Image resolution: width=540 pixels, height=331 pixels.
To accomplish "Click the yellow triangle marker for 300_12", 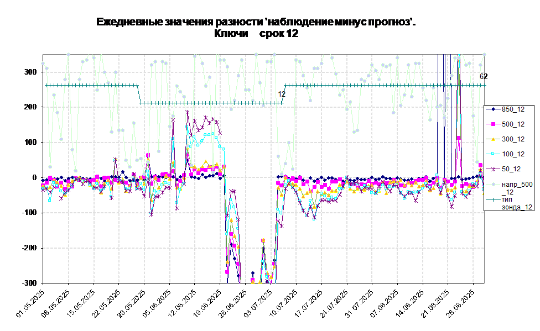I will (493, 139).
